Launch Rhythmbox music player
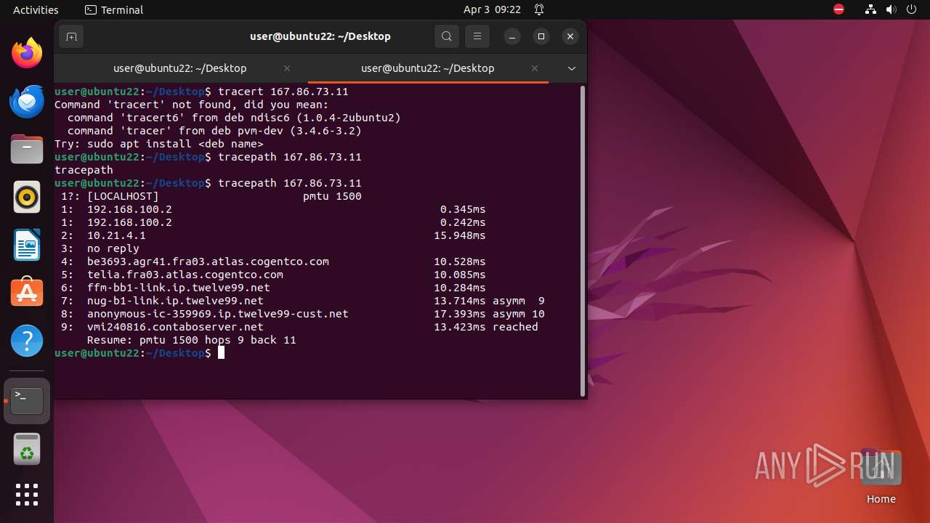 click(27, 197)
